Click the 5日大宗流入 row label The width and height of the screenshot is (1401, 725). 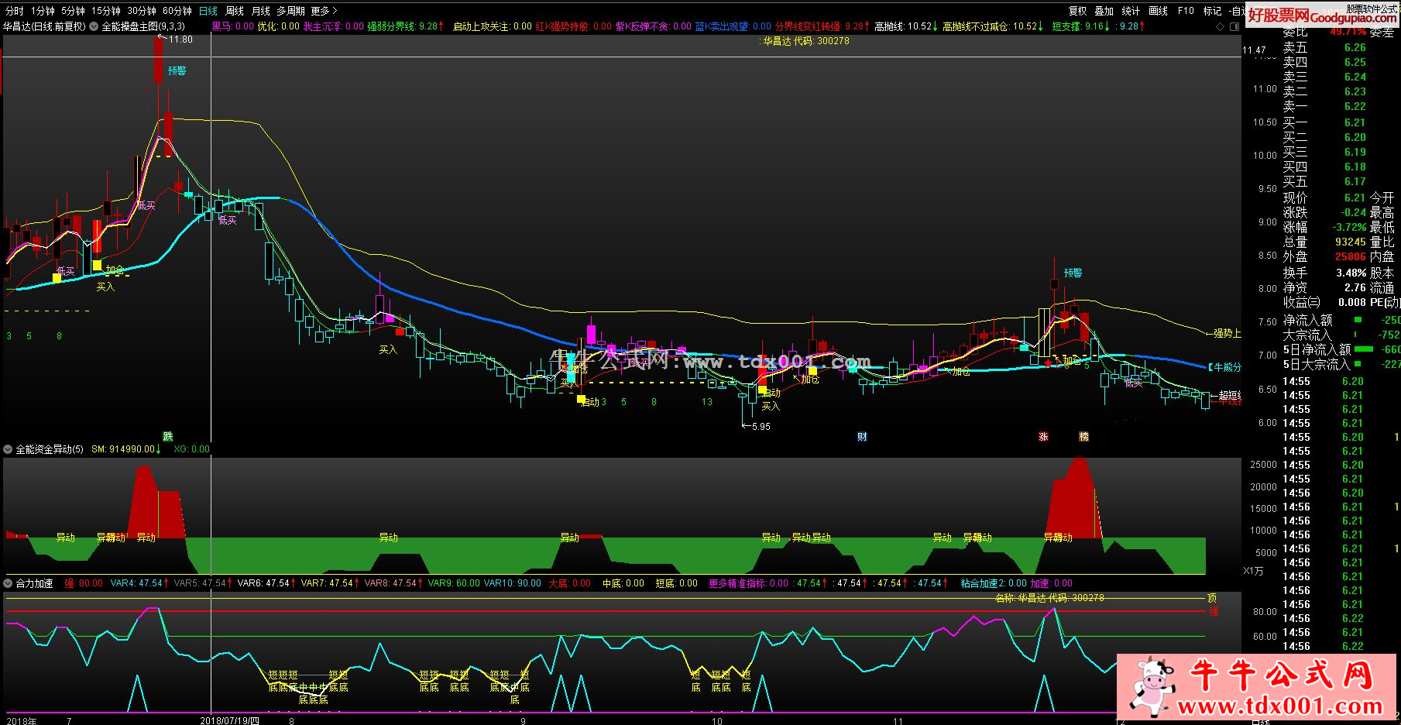pos(1317,364)
